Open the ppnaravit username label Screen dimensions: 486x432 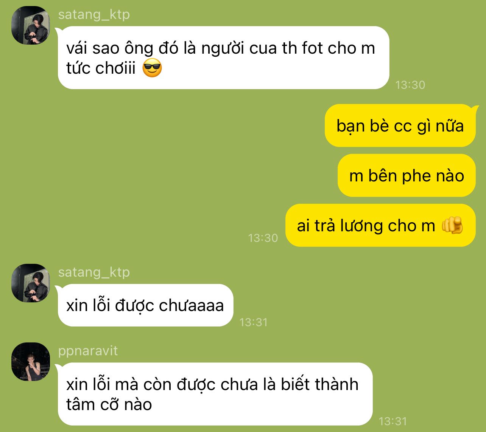point(88,351)
